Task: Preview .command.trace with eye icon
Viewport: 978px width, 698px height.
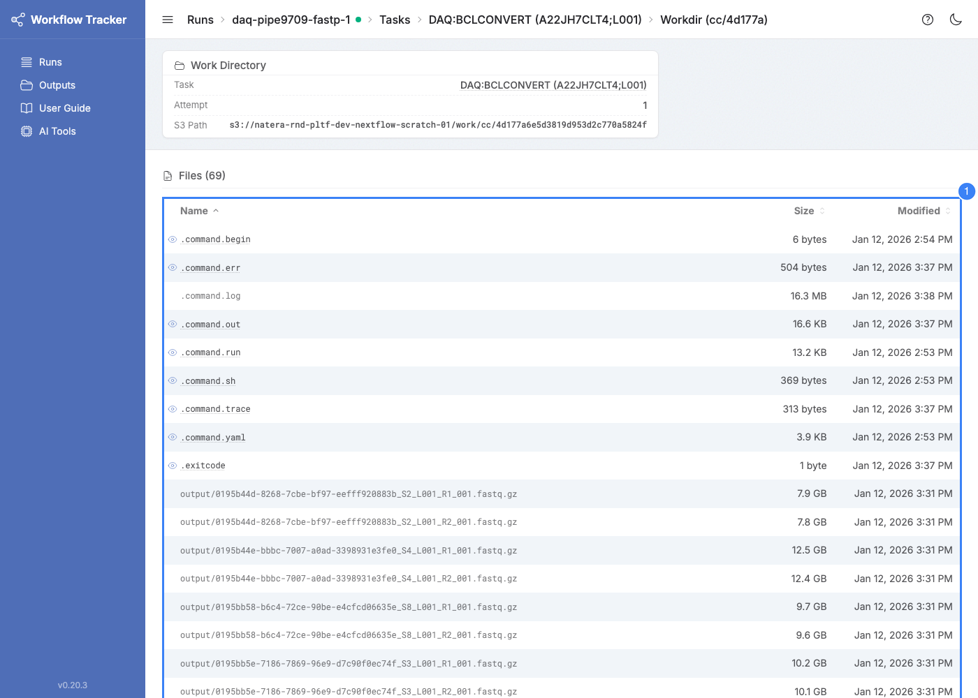Action: point(173,409)
